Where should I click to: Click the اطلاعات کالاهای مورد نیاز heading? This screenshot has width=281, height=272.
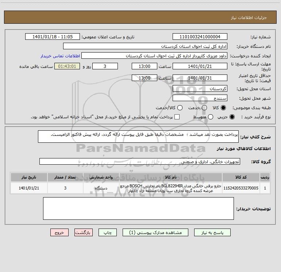coord(243,149)
